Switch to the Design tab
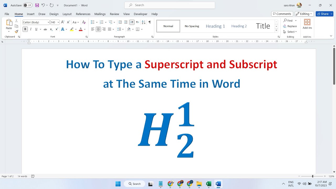336x189 pixels. click(x=54, y=14)
